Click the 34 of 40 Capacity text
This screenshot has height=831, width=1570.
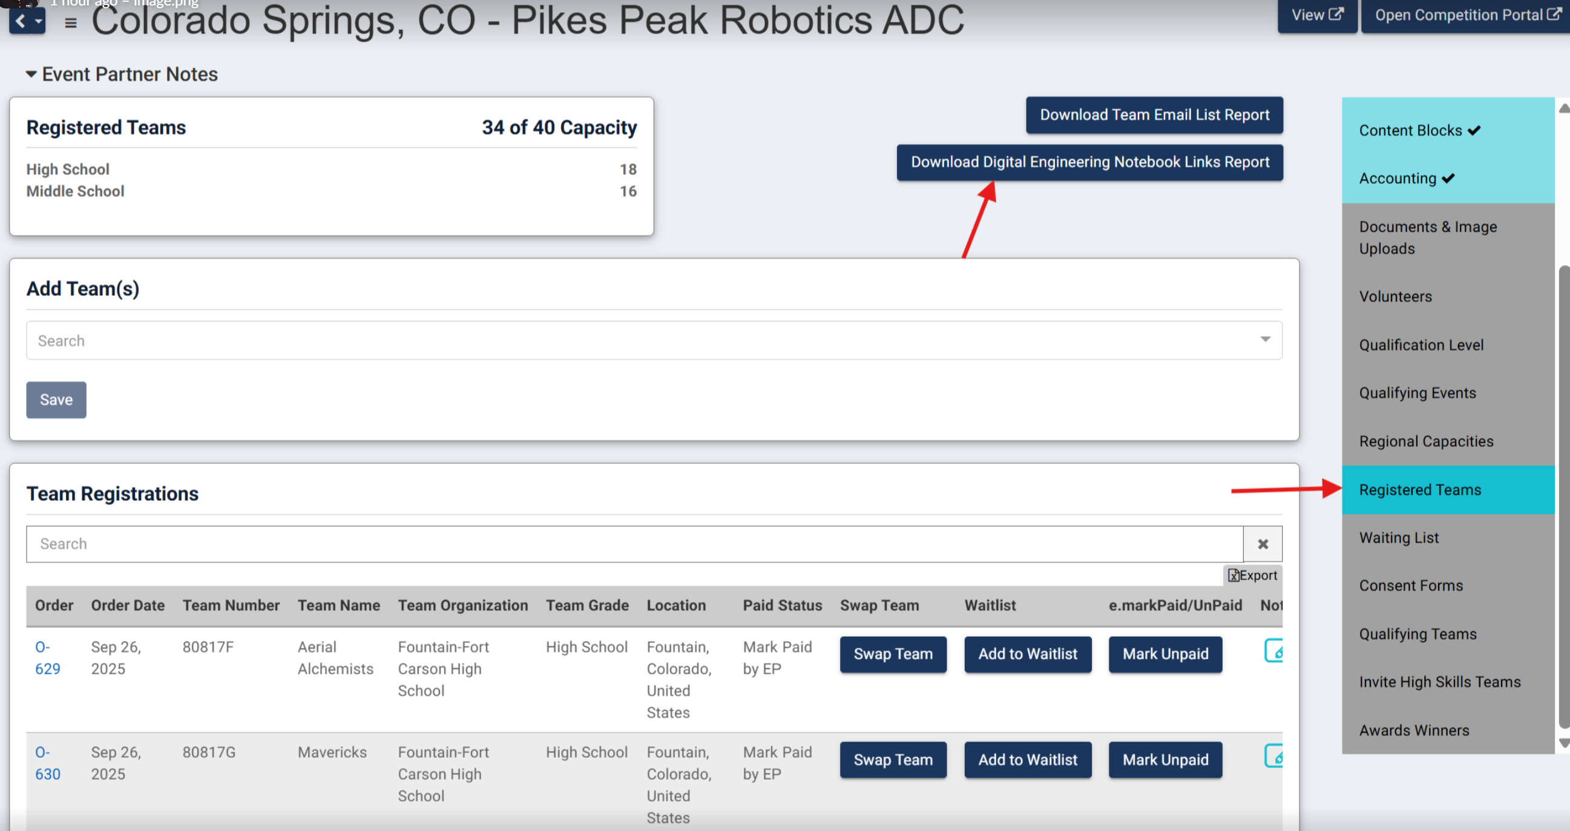point(559,128)
